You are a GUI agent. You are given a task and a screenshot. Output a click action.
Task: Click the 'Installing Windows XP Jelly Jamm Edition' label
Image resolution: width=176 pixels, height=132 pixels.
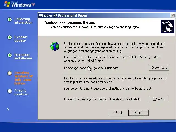pyautogui.click(x=24, y=78)
